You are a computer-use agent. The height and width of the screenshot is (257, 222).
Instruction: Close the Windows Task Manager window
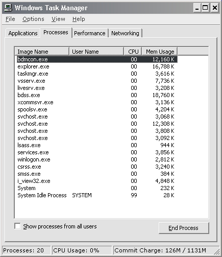[x=215, y=8]
